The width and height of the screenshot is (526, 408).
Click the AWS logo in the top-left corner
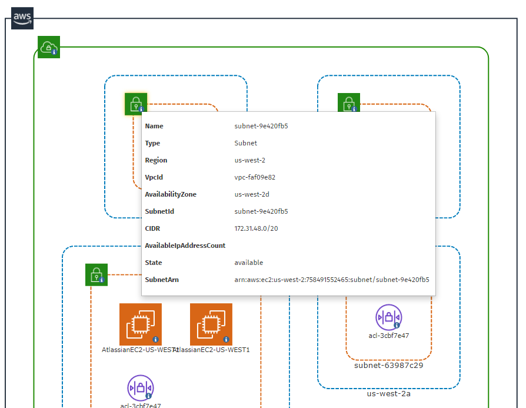(x=22, y=18)
